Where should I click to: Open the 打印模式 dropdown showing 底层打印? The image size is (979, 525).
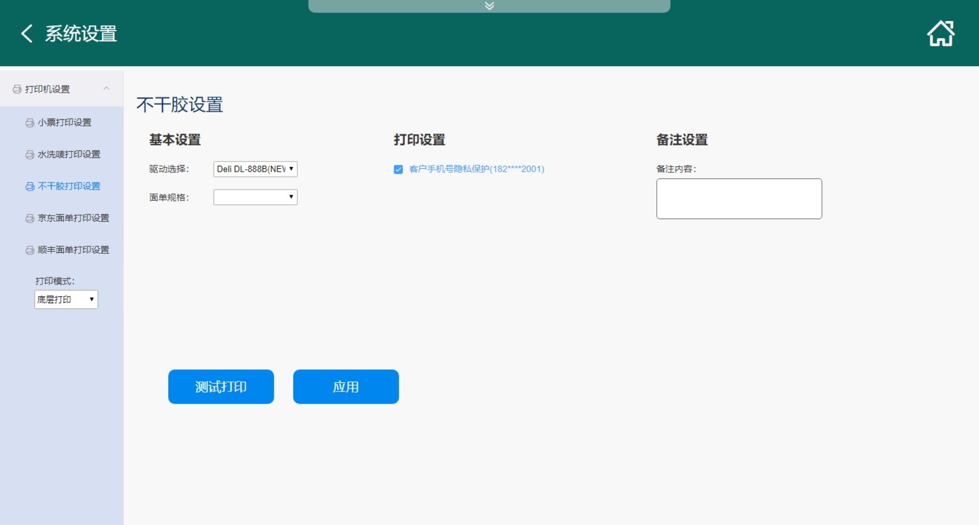click(x=66, y=300)
